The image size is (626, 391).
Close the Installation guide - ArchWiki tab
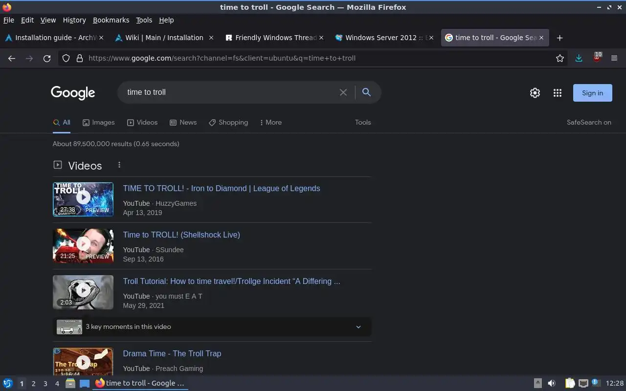(101, 38)
